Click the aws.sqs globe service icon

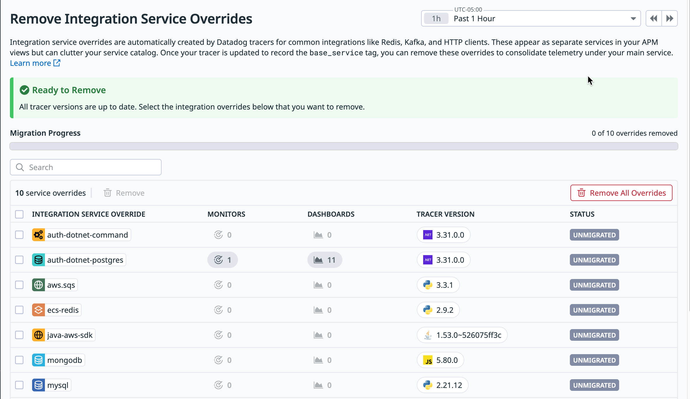[38, 285]
